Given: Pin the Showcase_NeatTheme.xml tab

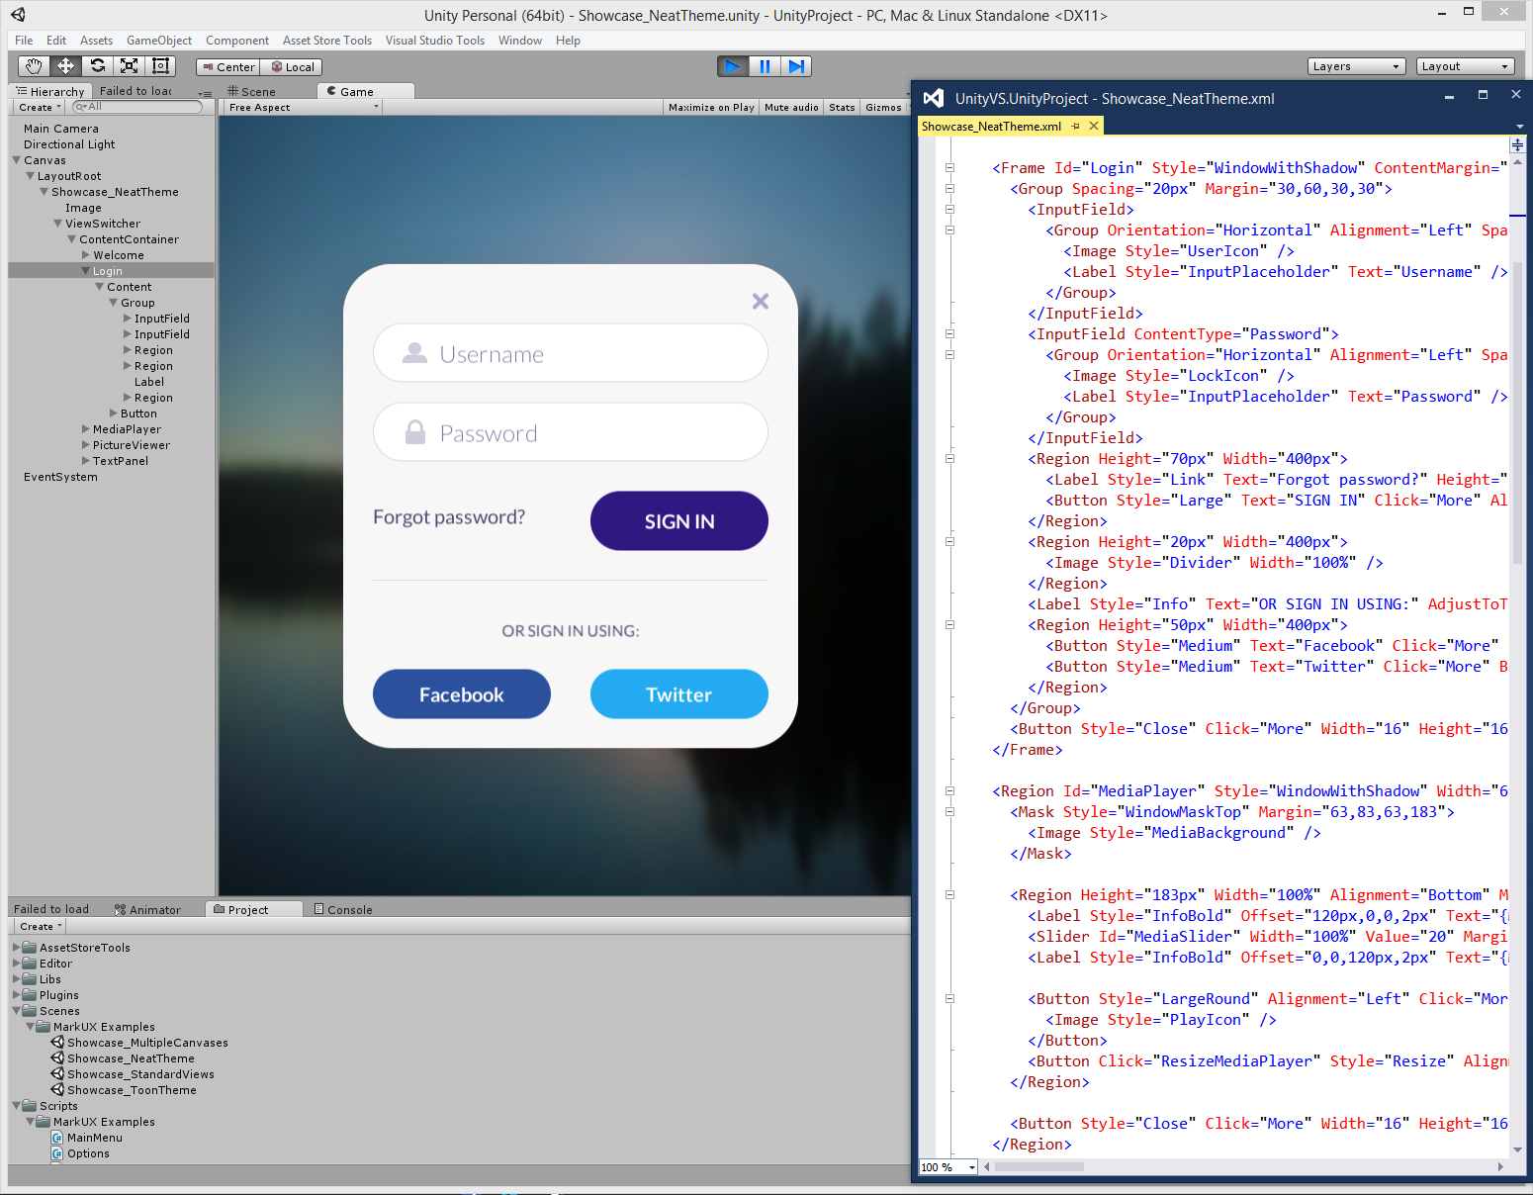Looking at the screenshot, I should 1076,126.
